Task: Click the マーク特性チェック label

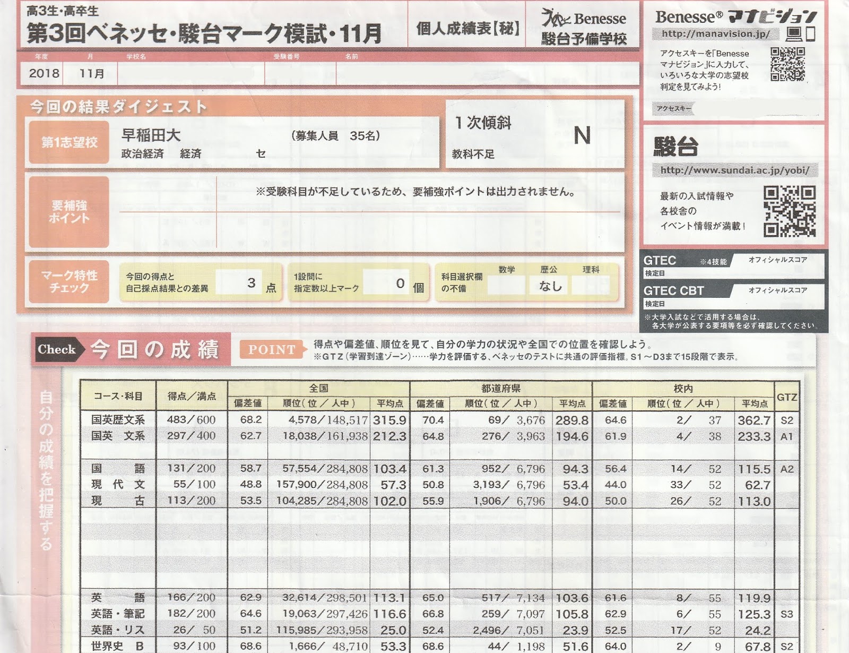Action: pos(69,281)
